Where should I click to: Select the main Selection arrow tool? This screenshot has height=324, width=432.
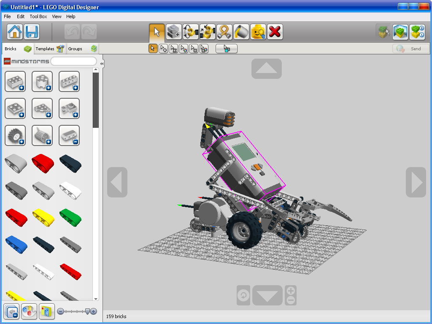[157, 32]
